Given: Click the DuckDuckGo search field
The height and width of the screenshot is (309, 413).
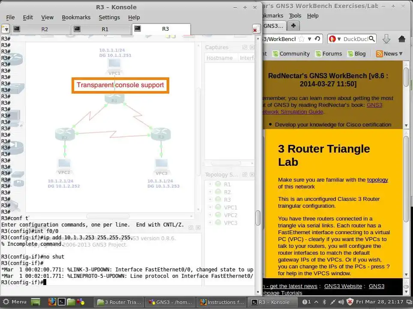Looking at the screenshot, I should click(355, 39).
